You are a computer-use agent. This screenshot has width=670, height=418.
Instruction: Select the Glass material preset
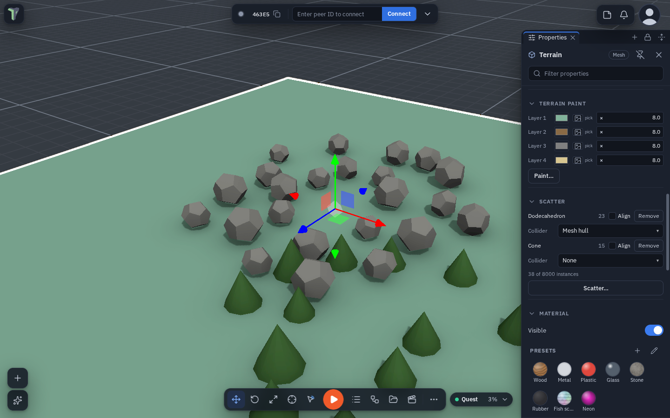click(x=613, y=372)
